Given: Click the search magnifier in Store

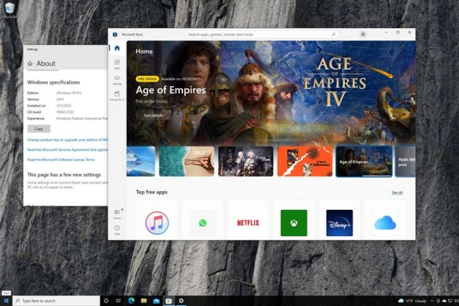Looking at the screenshot, I should (333, 35).
